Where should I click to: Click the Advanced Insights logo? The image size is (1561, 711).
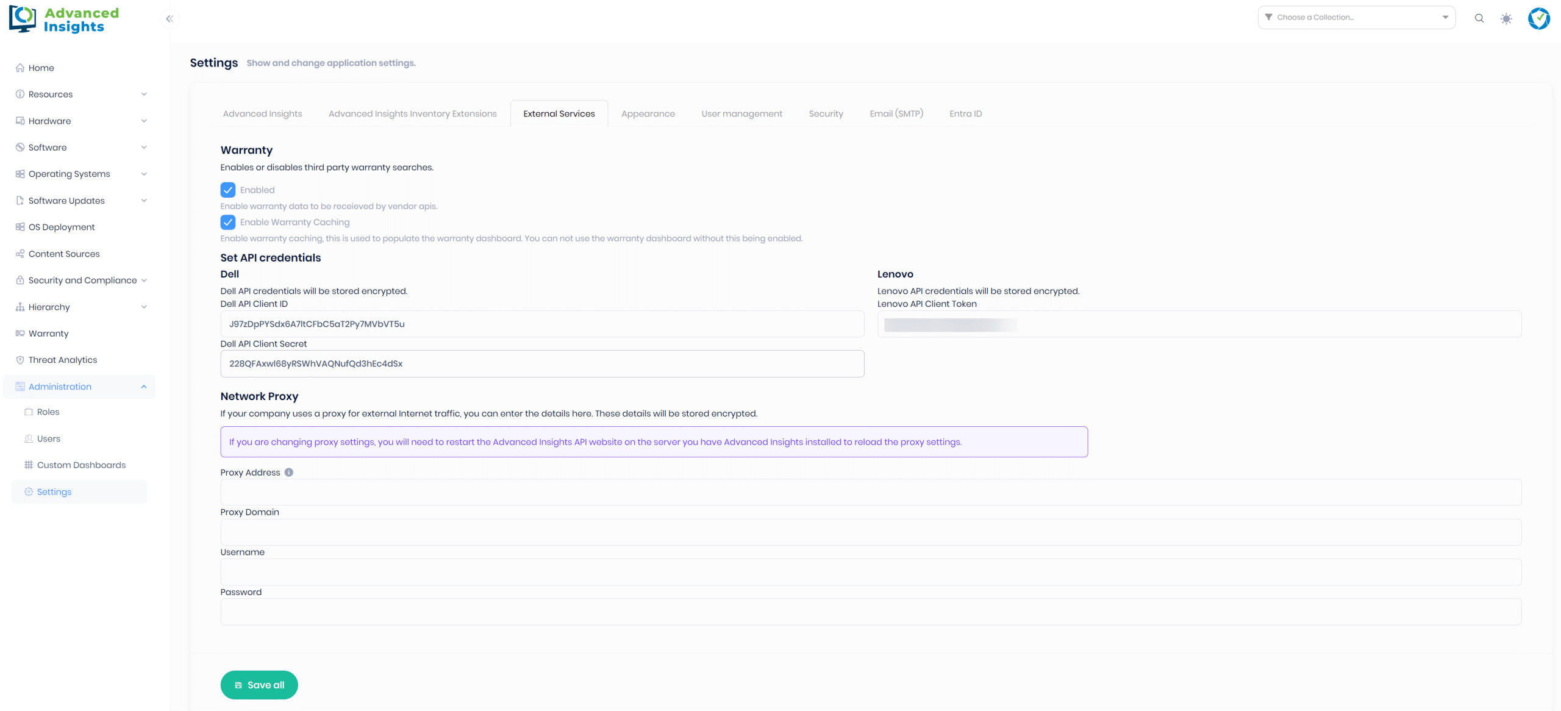[x=64, y=20]
